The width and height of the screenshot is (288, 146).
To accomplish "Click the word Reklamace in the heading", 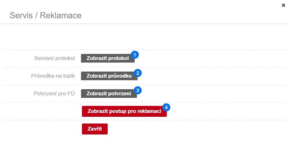I will click(x=61, y=15).
